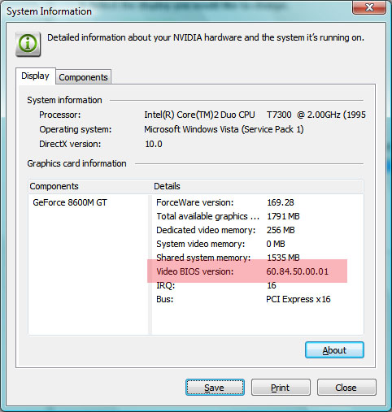Close the System Information dialog
The image size is (392, 412).
coord(346,388)
